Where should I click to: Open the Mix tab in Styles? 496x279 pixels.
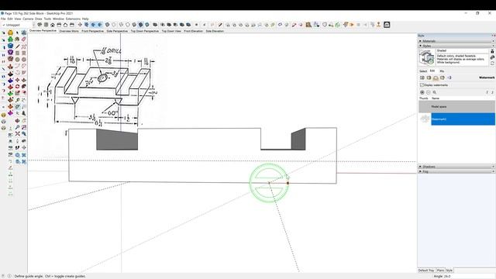(x=442, y=71)
